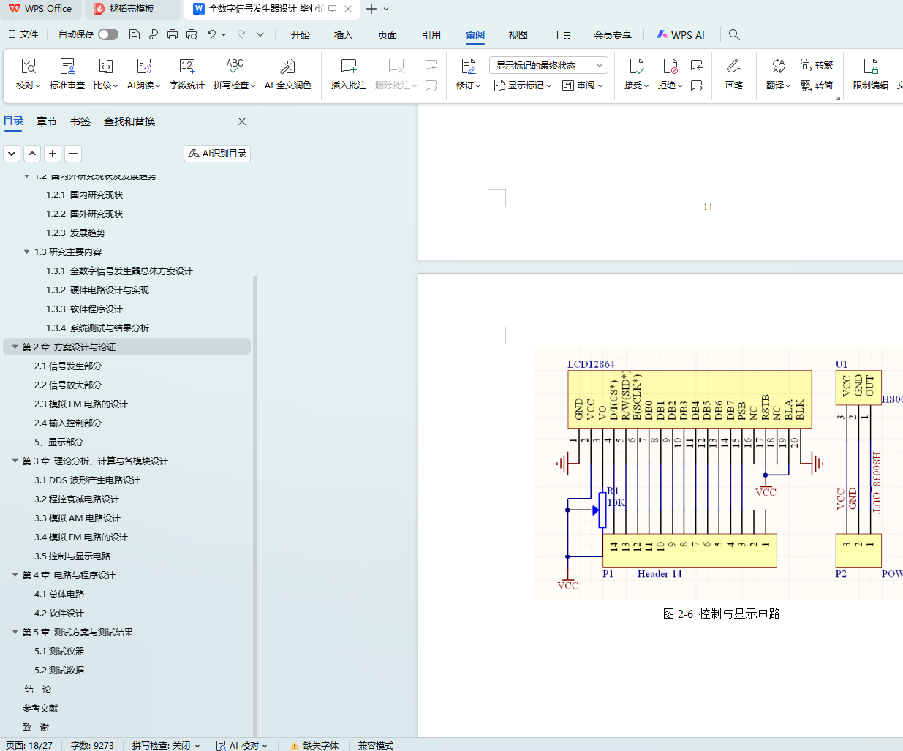Switch to the 书签 panel tab

(x=80, y=121)
